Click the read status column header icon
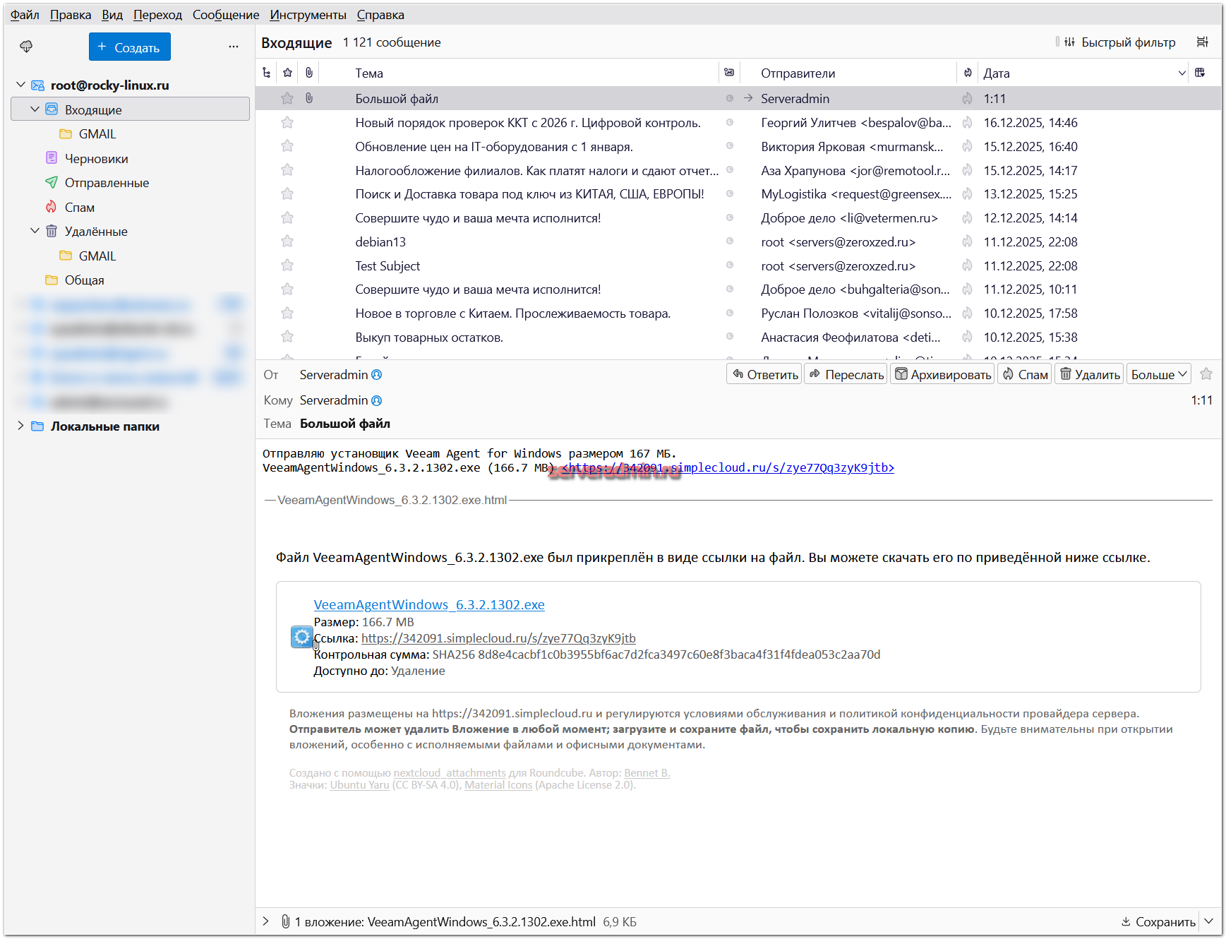Viewport: 1226px width, 939px height. [x=729, y=73]
